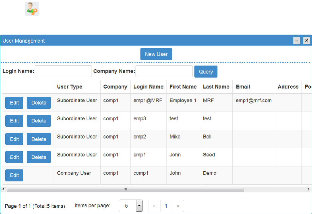Edit the Company User comp1 row
Image resolution: width=312 pixels, height=214 pixels.
14,175
